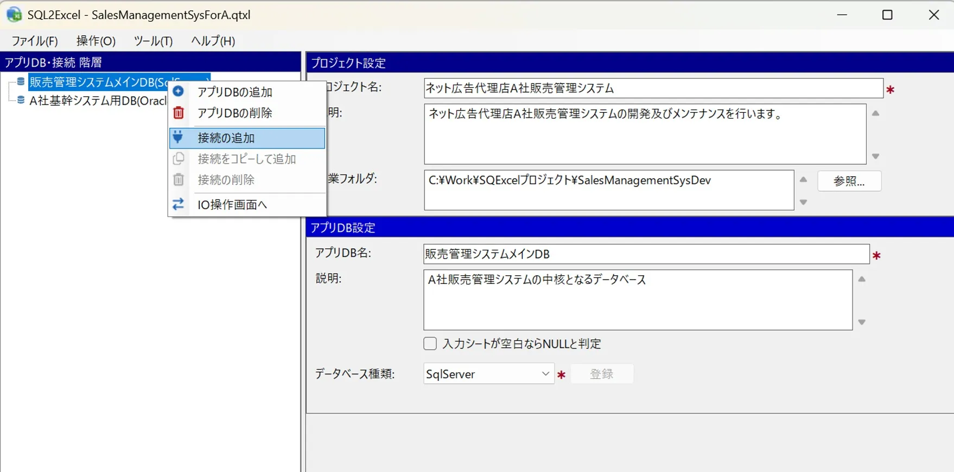Open the ファイル(F) menu
This screenshot has width=954, height=472.
[x=35, y=41]
